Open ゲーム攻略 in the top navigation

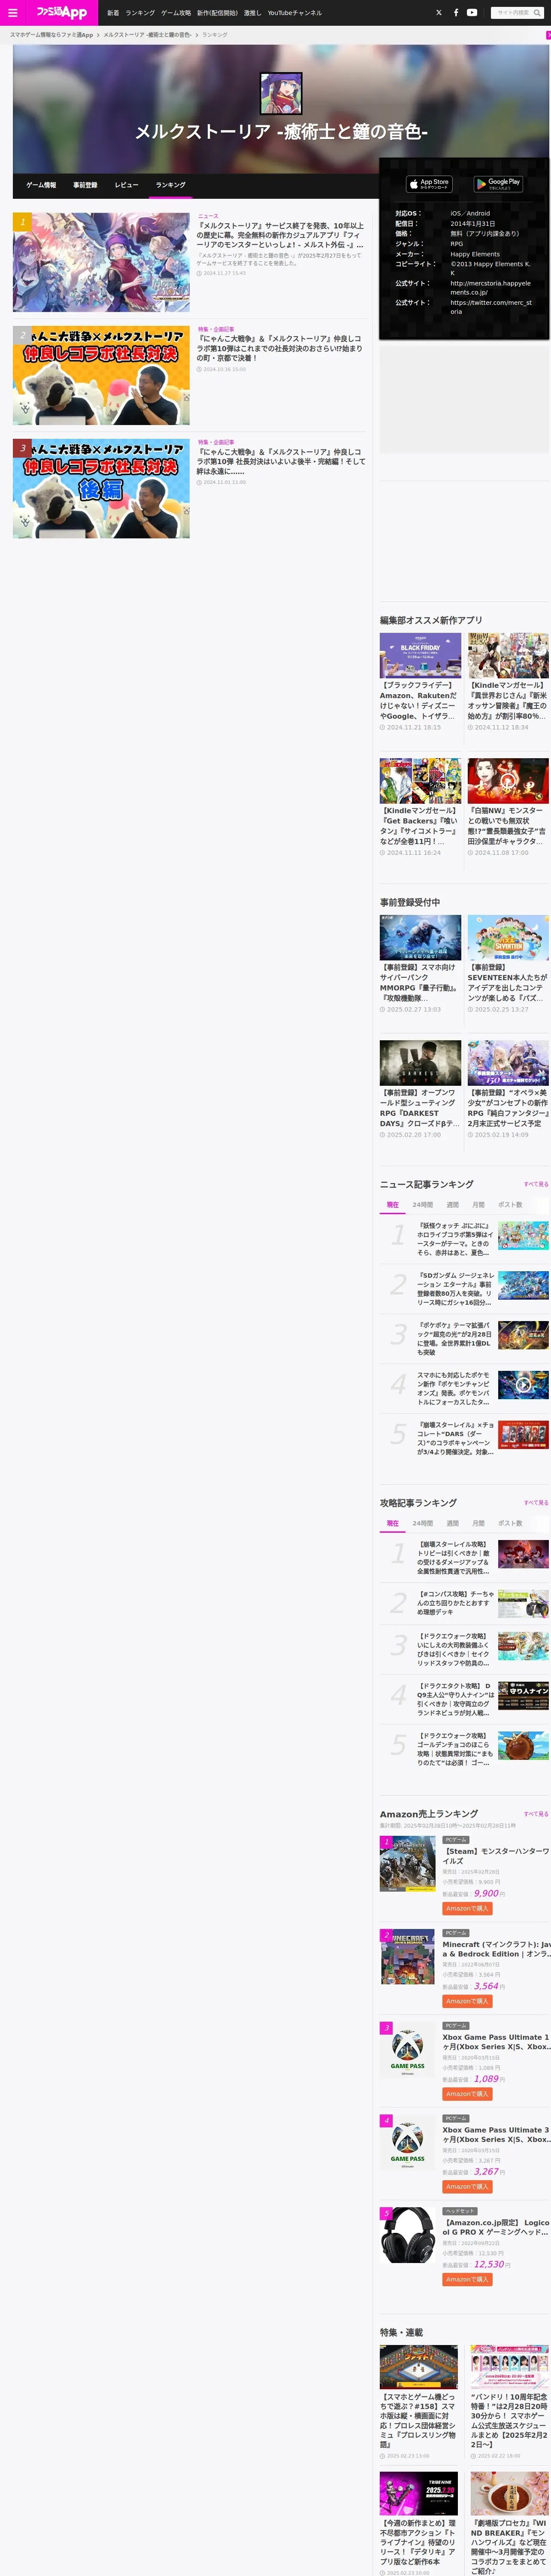pyautogui.click(x=176, y=13)
